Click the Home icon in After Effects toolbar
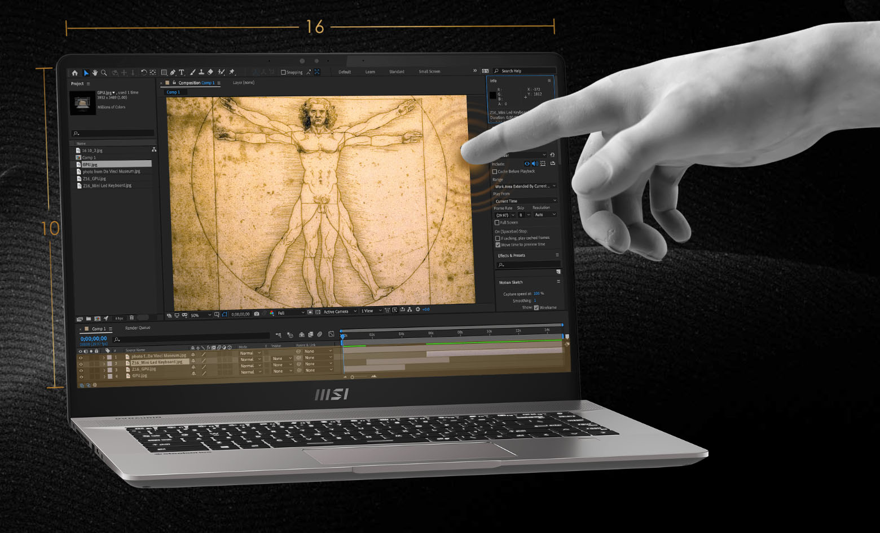Image resolution: width=880 pixels, height=533 pixels. coord(75,72)
